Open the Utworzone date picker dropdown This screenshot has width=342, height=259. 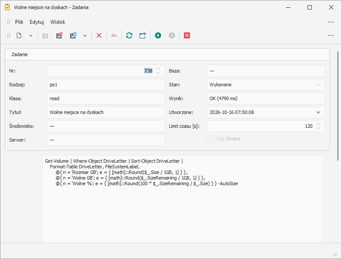tap(318, 112)
